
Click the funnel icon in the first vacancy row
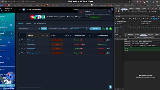click(22, 40)
